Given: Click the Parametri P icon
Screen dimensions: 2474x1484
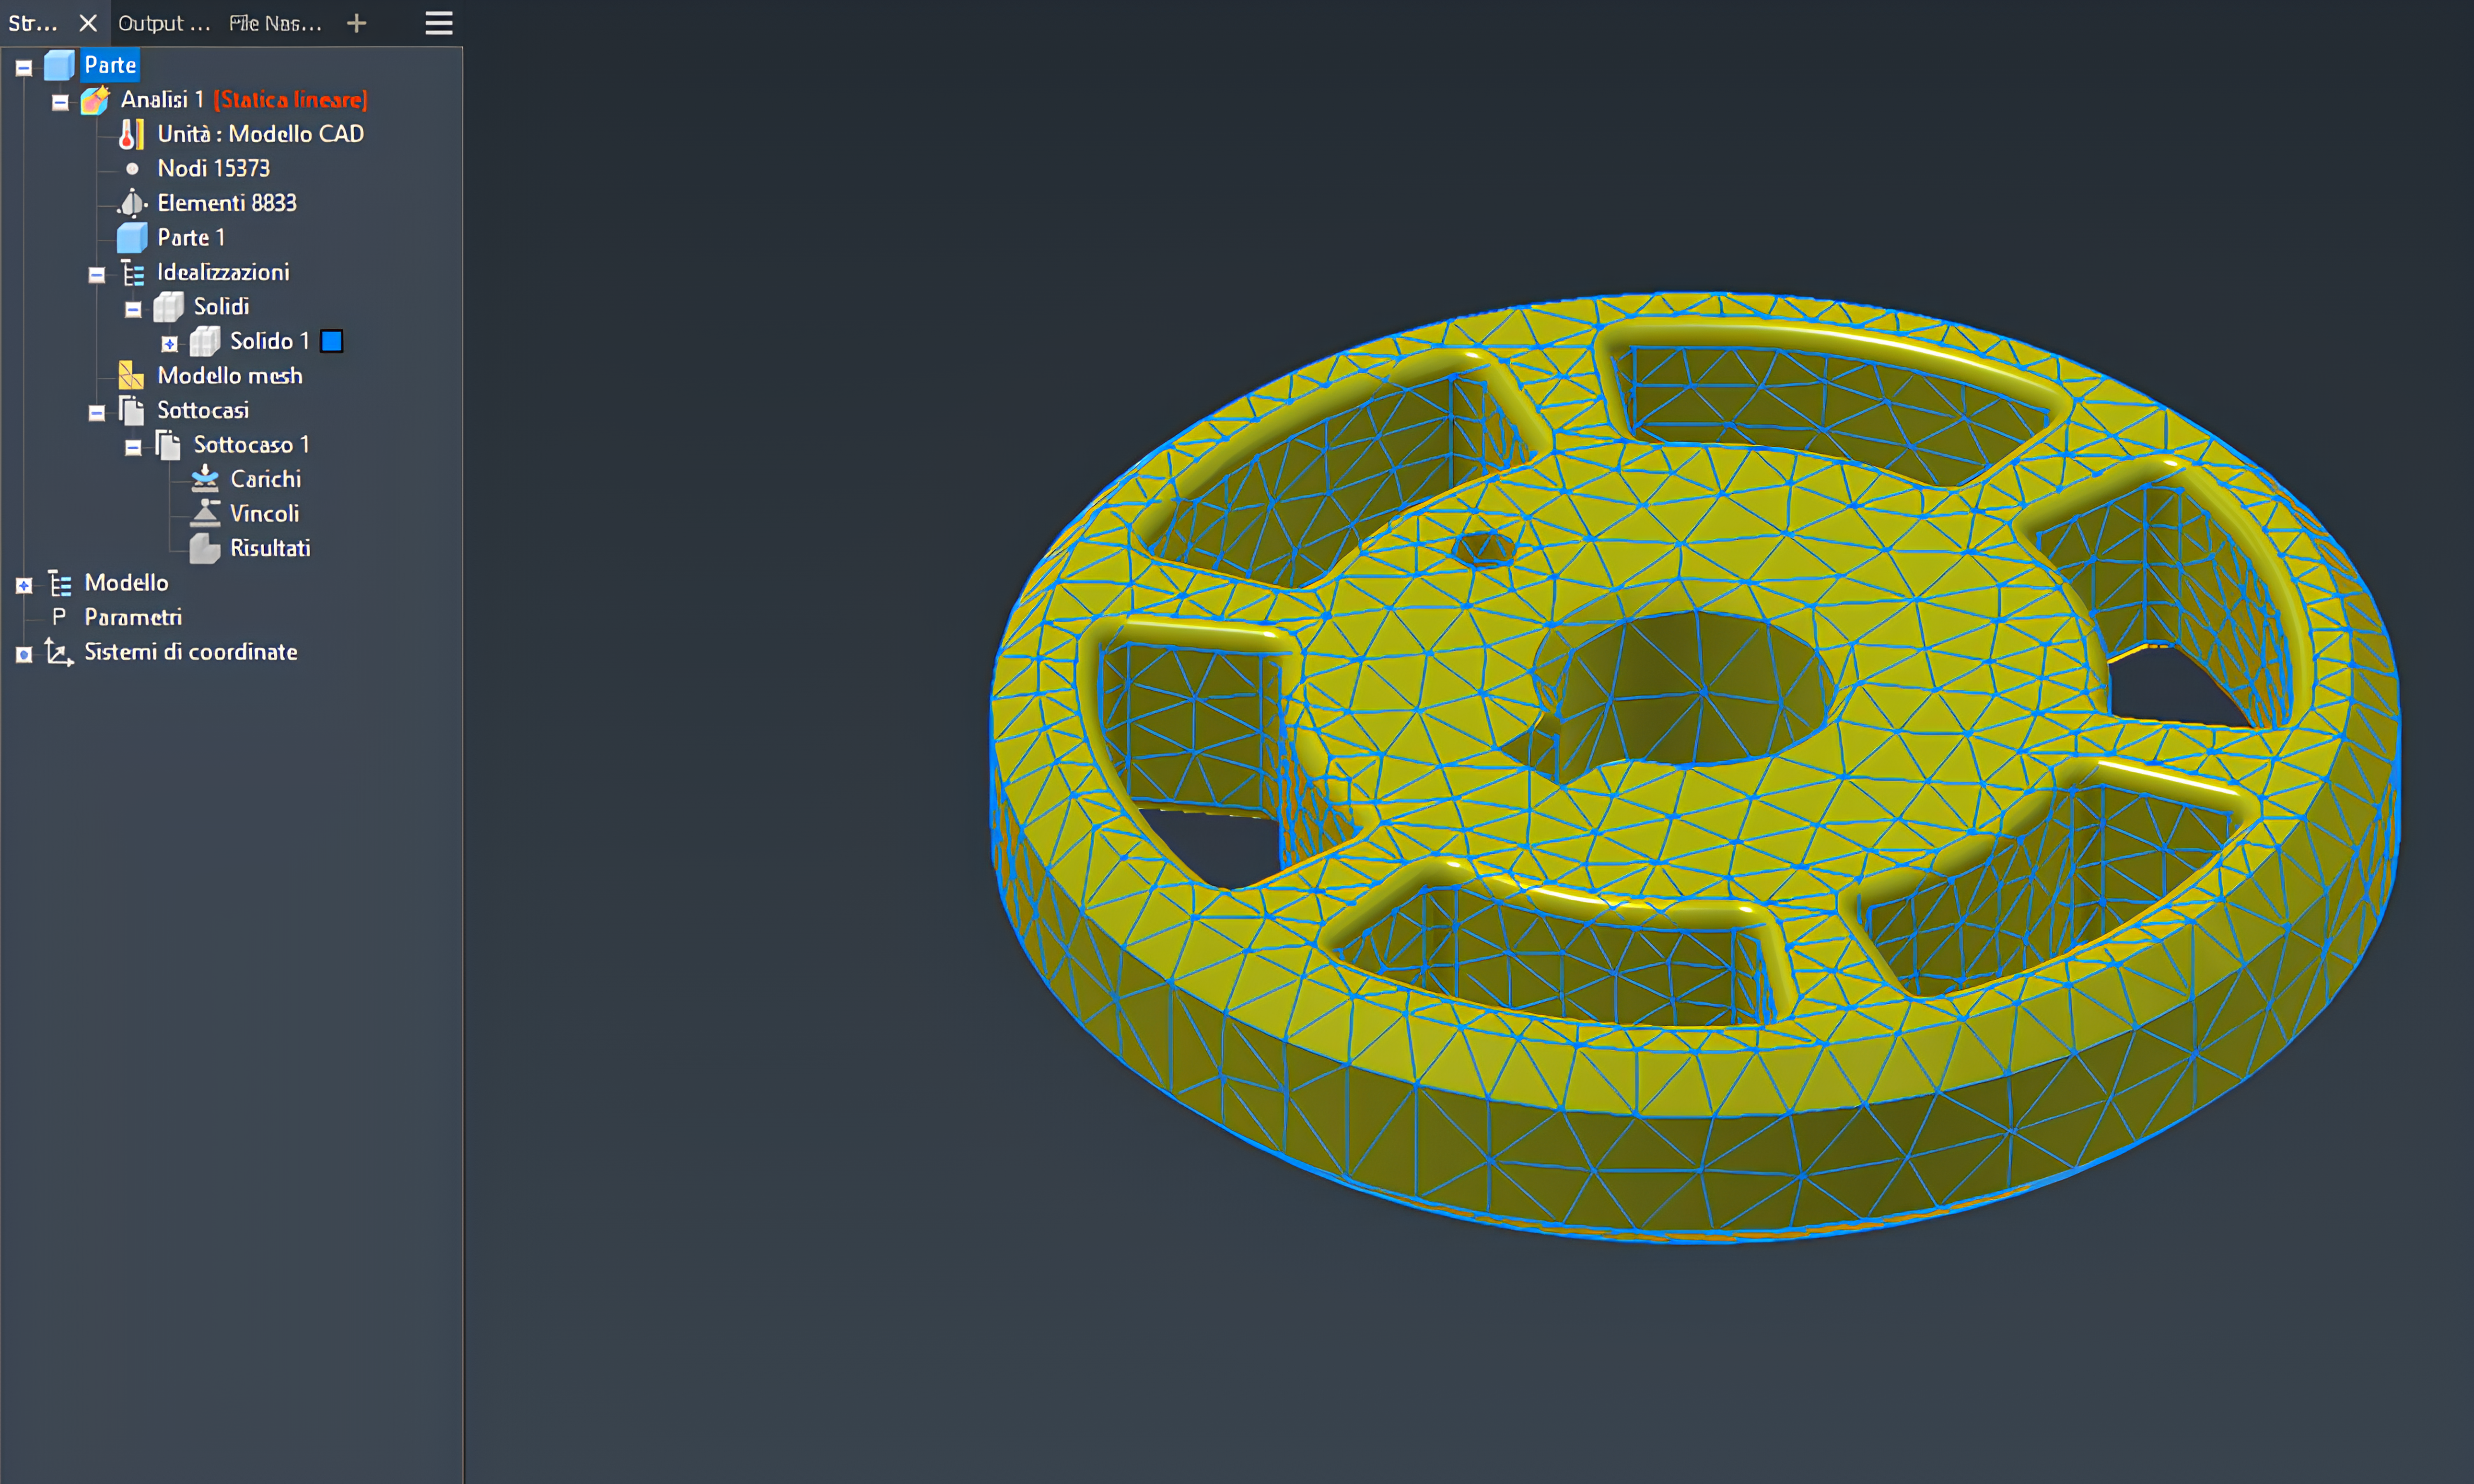Looking at the screenshot, I should click(59, 617).
